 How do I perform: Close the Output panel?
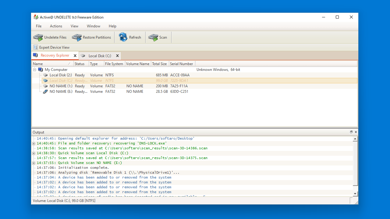click(356, 132)
